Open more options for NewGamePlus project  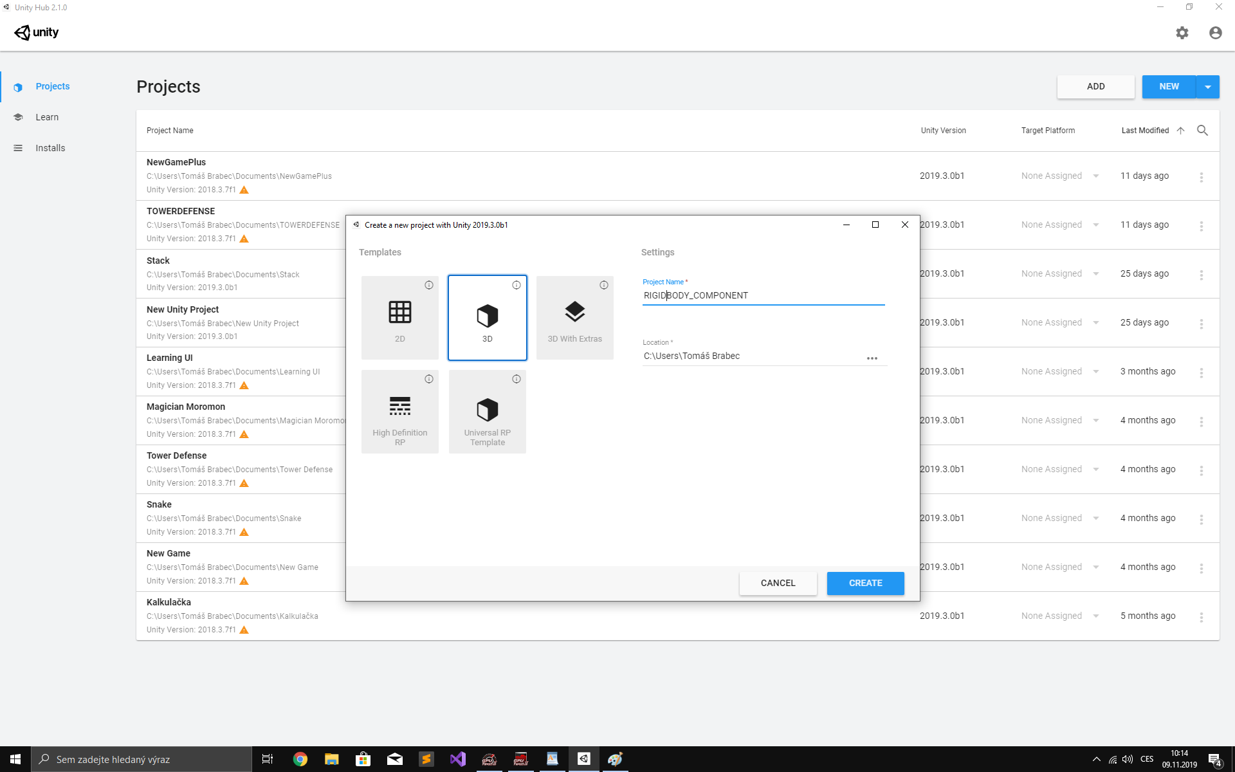(x=1201, y=177)
